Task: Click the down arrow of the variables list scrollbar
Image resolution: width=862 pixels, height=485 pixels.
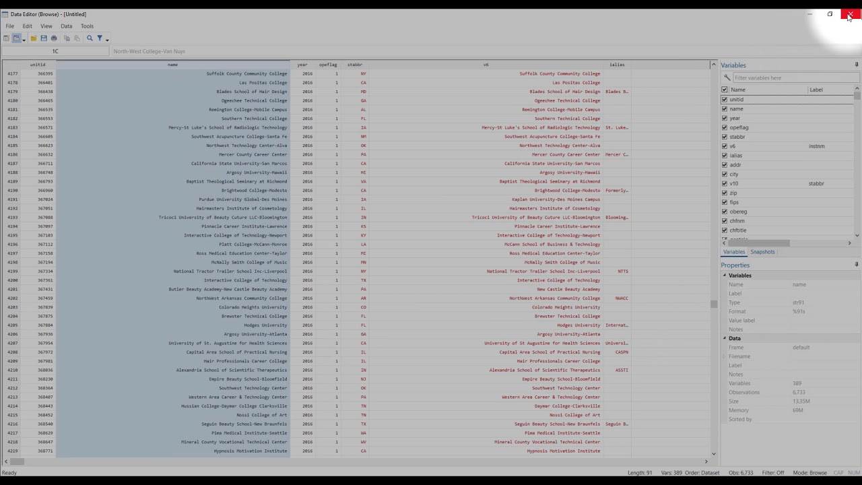Action: pos(857,234)
